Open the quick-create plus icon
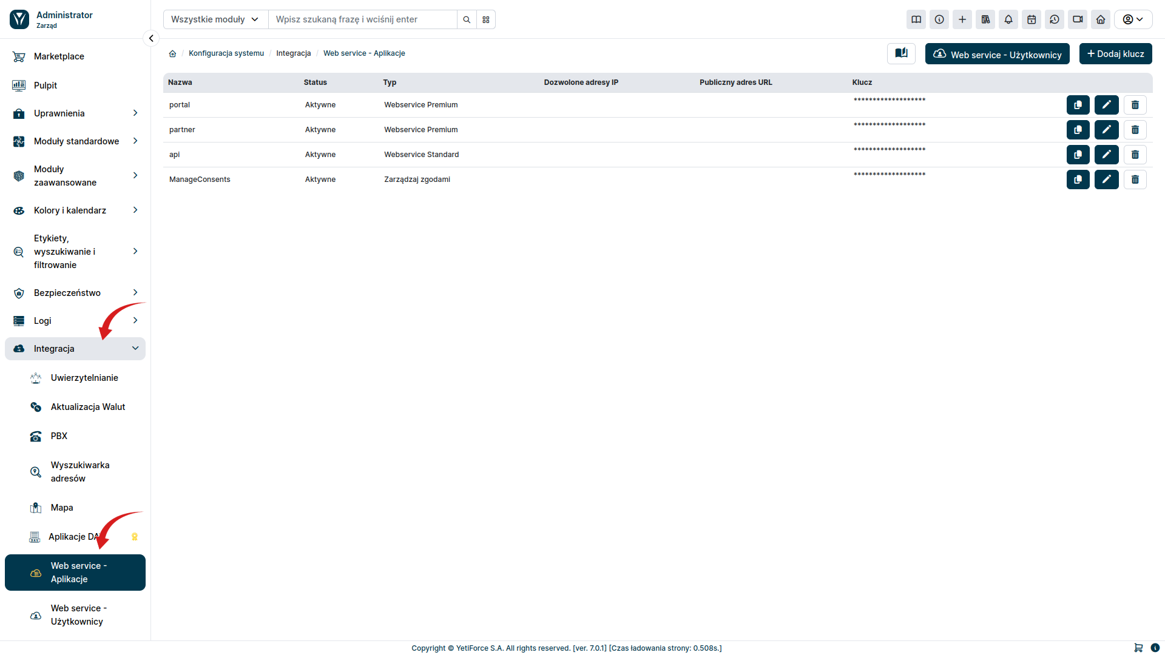This screenshot has width=1165, height=655. pos(962,19)
